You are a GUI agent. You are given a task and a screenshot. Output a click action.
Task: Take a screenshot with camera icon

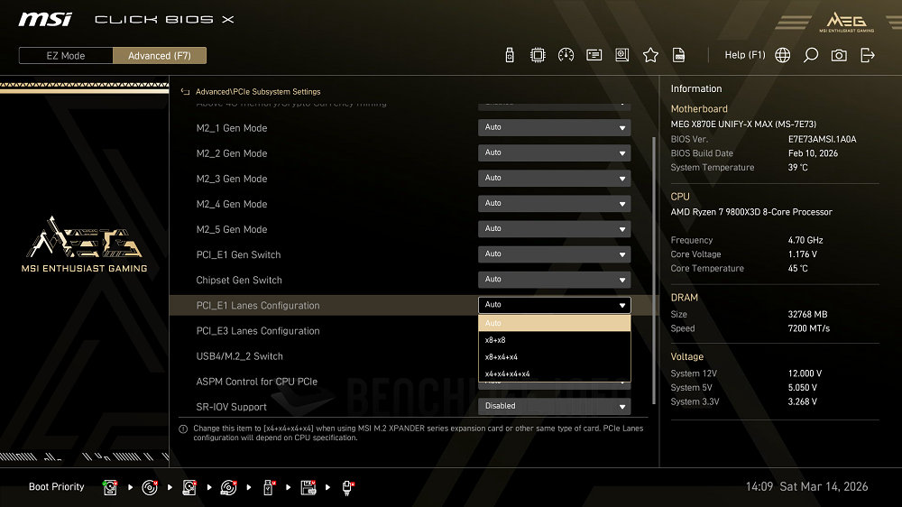[839, 55]
